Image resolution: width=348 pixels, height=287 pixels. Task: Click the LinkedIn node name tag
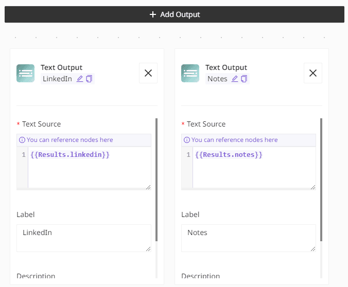coord(57,79)
